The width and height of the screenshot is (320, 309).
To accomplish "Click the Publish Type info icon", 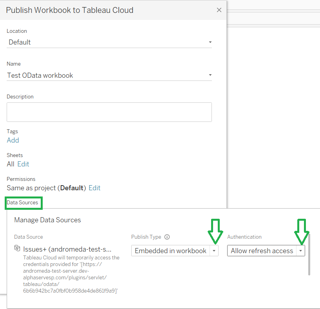I will pyautogui.click(x=167, y=237).
